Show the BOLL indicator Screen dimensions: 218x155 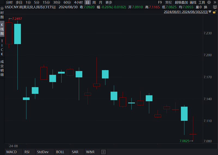click(x=60, y=152)
